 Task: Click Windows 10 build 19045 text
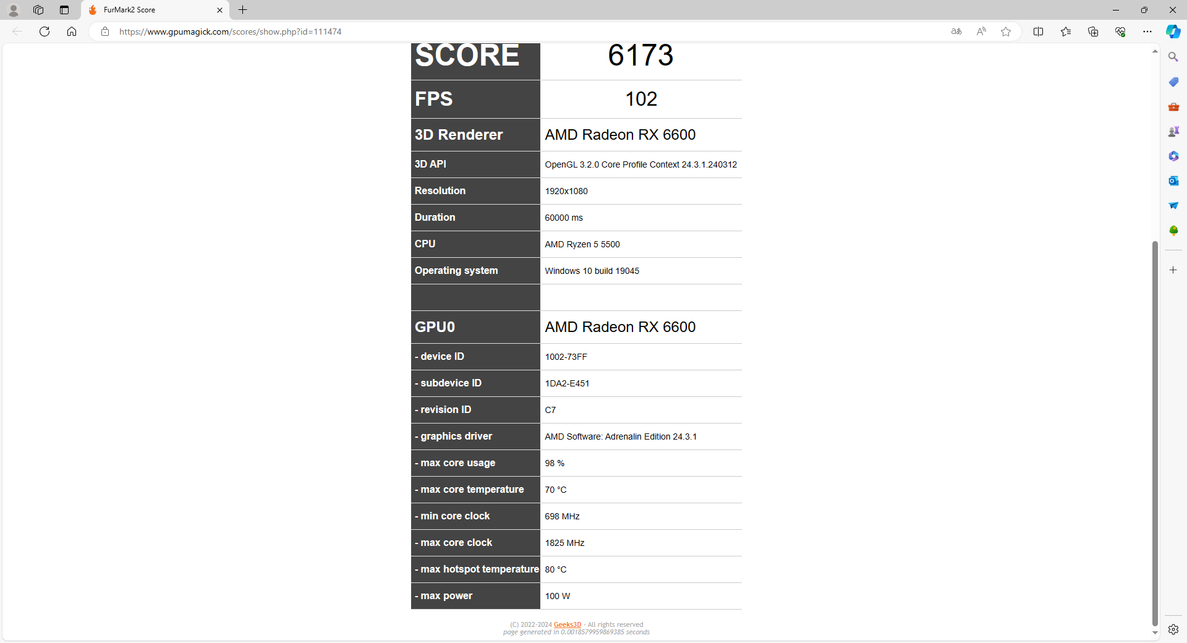(592, 271)
